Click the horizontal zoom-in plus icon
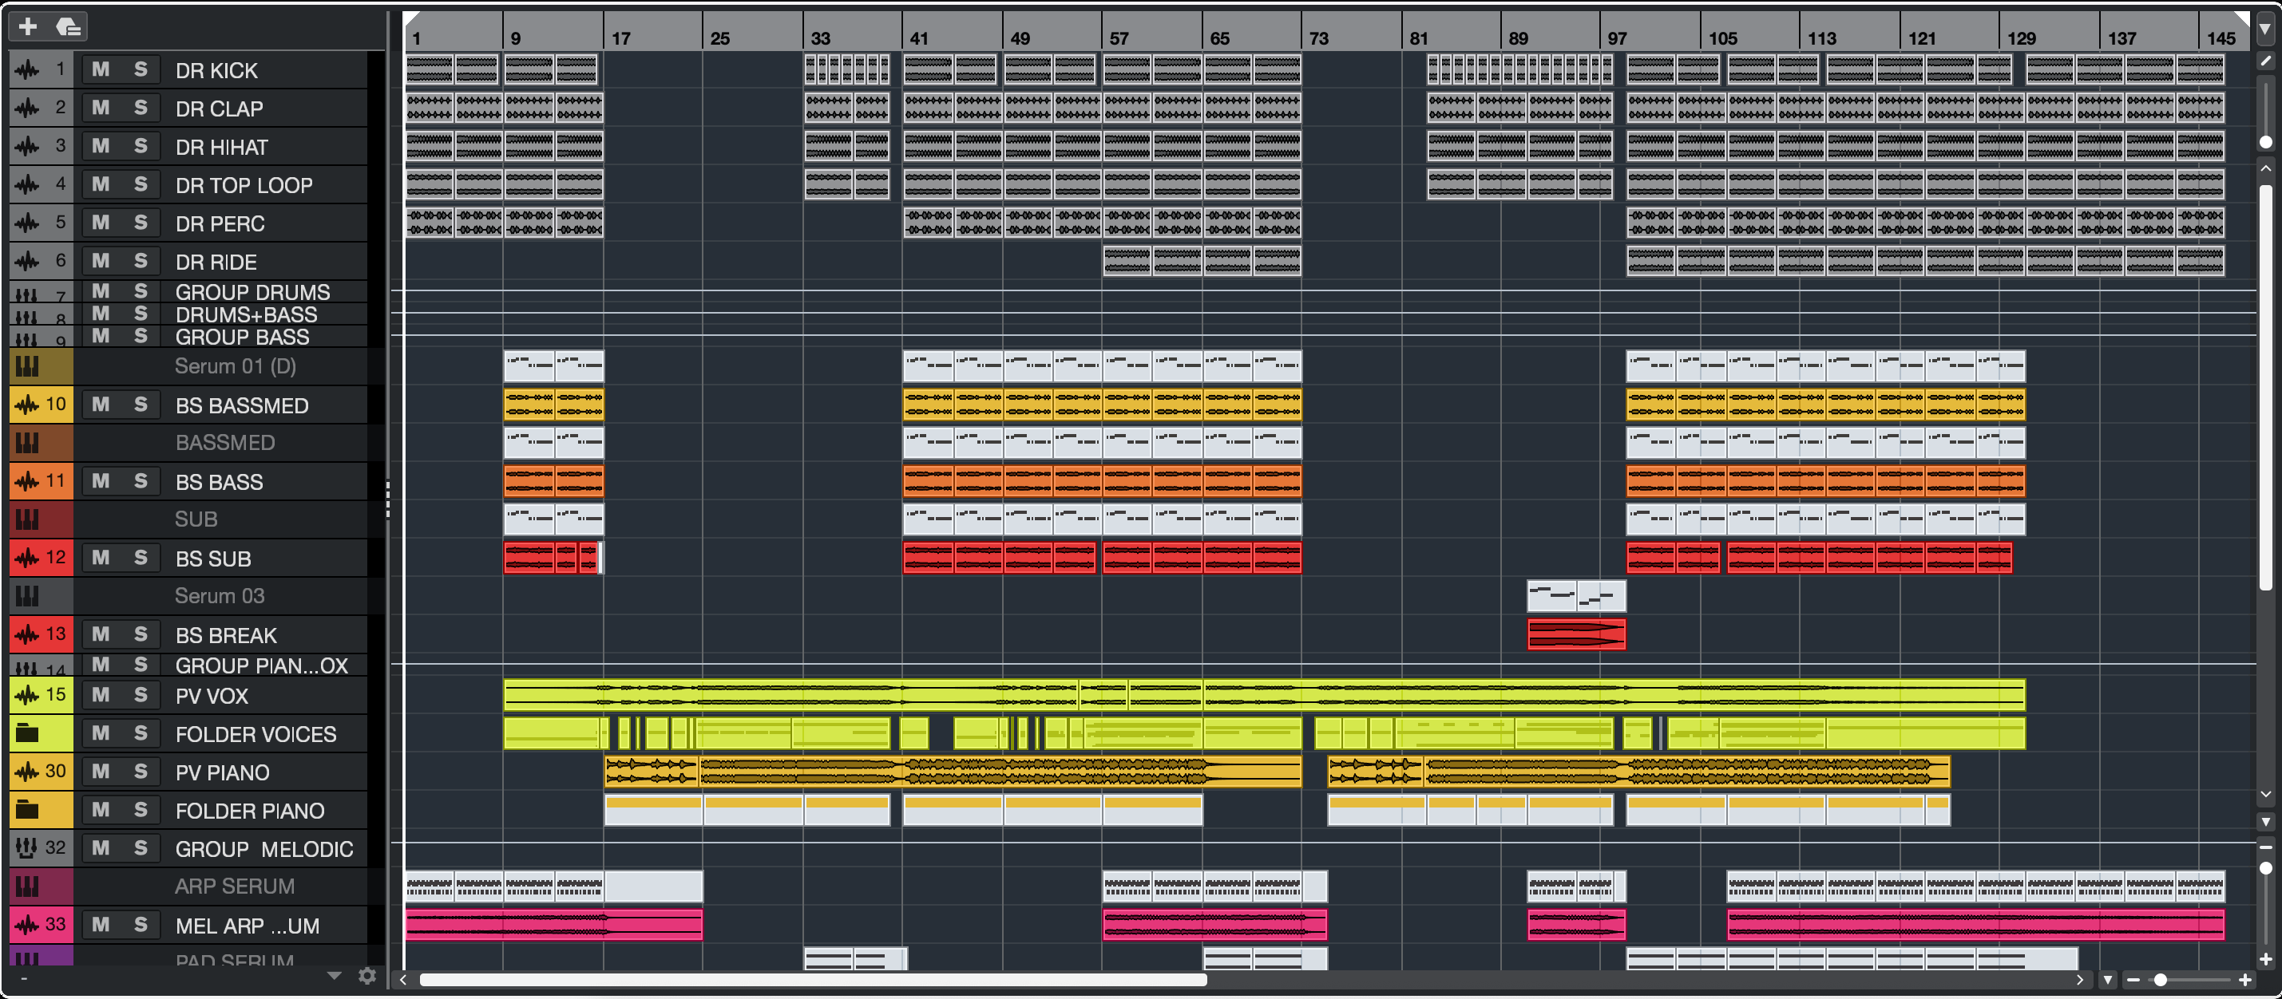2282x999 pixels. (2244, 980)
